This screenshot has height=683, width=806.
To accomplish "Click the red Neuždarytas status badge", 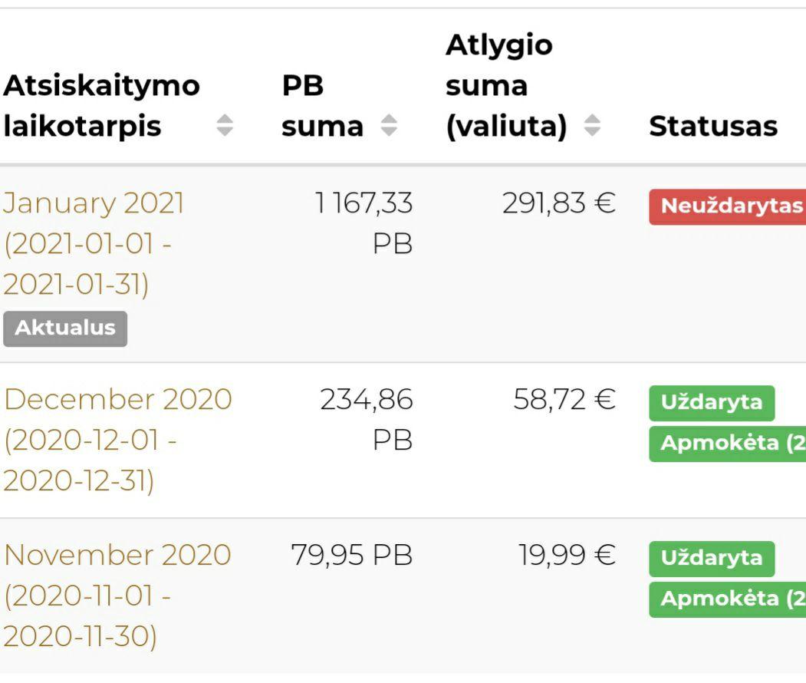I will [x=727, y=206].
